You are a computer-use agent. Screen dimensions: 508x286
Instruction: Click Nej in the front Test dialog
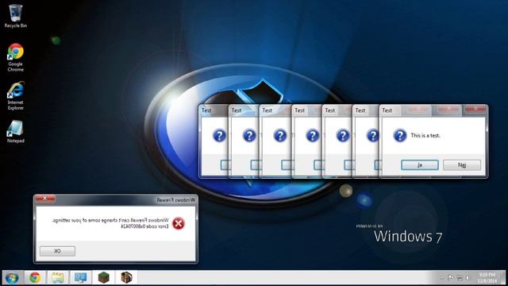(x=462, y=165)
